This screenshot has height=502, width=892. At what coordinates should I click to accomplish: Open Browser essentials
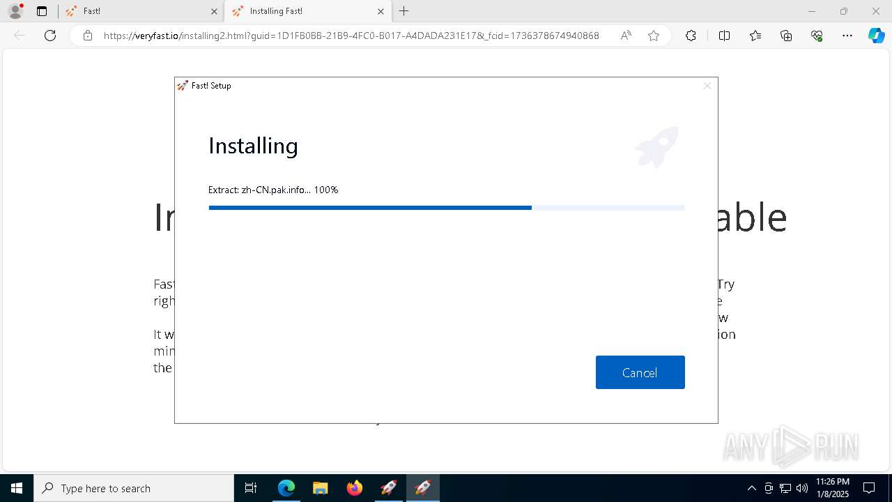click(817, 36)
